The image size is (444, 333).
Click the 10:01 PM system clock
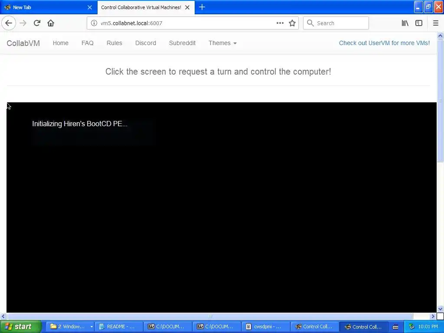coord(428,327)
